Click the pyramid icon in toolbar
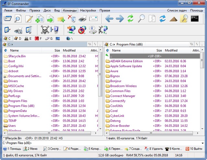207x160 pixels. [x=173, y=19]
